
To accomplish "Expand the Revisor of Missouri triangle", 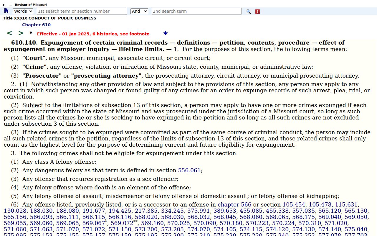I will click(x=4, y=5).
